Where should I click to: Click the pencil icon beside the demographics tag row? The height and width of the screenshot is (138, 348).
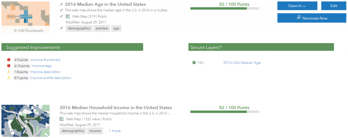(x=61, y=28)
